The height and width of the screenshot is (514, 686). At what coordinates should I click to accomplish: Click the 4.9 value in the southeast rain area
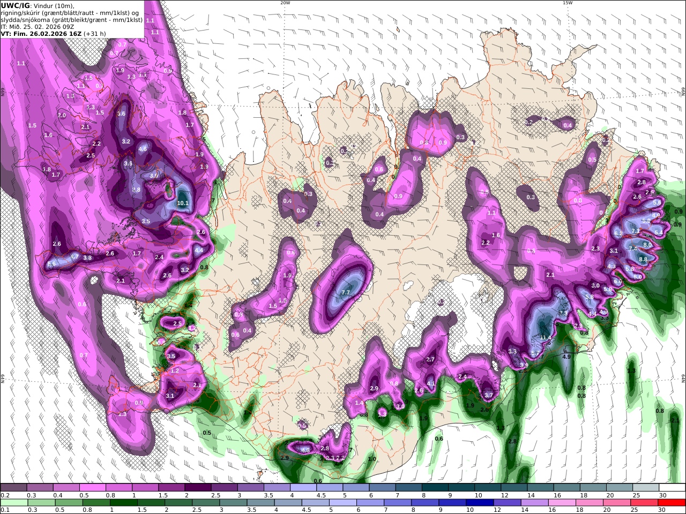pyautogui.click(x=566, y=356)
